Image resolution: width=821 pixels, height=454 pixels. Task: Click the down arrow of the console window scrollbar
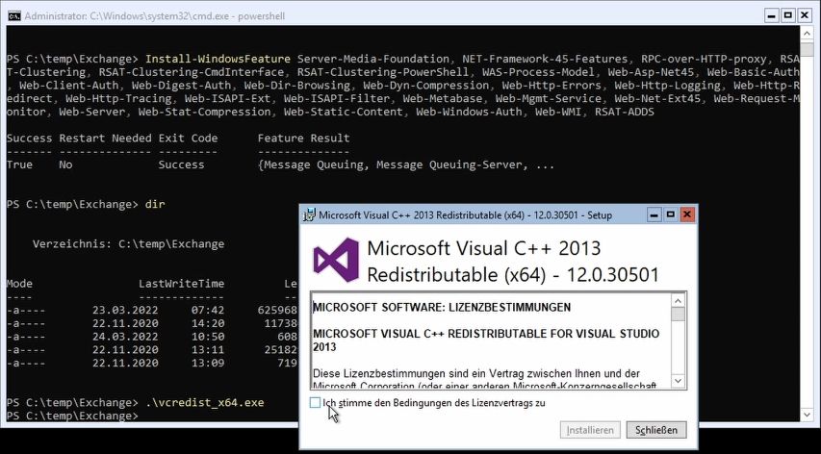click(807, 415)
